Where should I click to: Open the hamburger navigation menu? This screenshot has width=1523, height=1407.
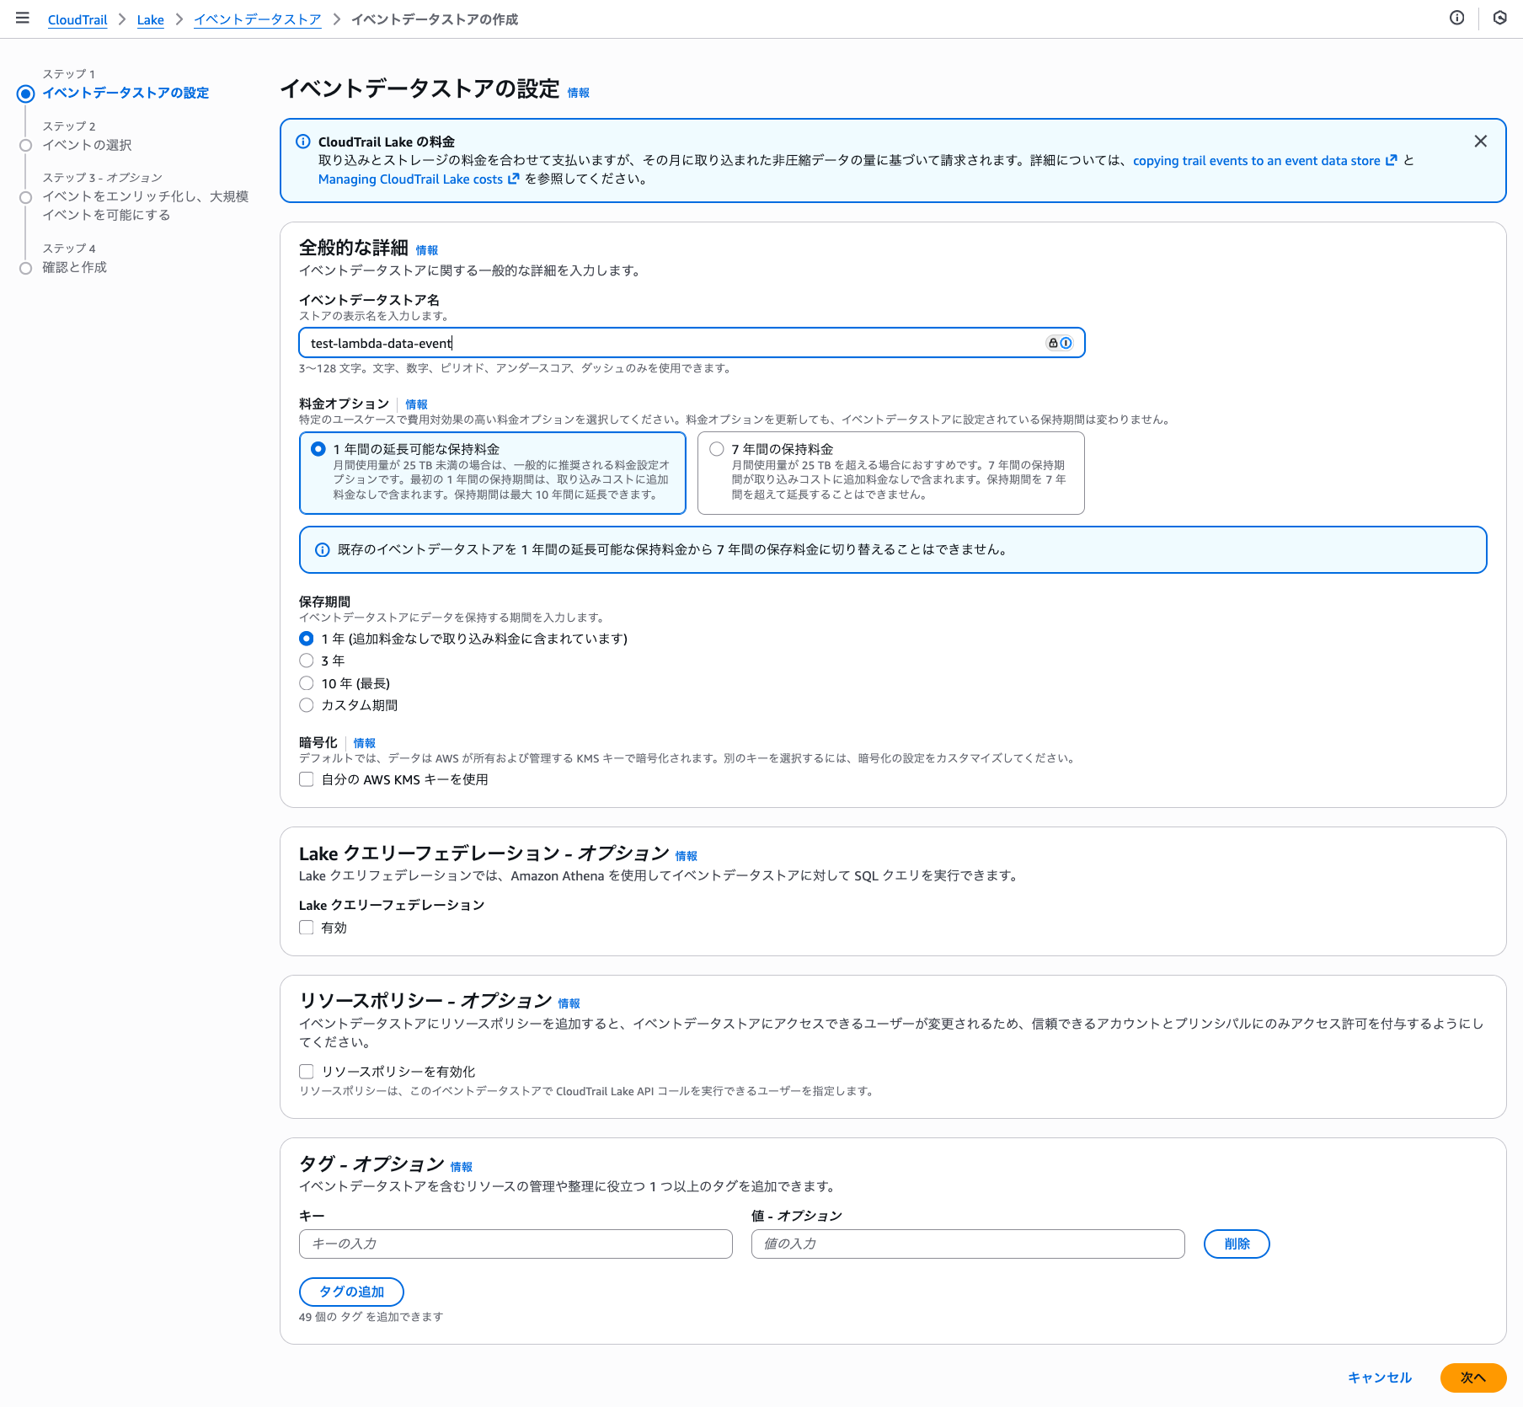tap(23, 18)
